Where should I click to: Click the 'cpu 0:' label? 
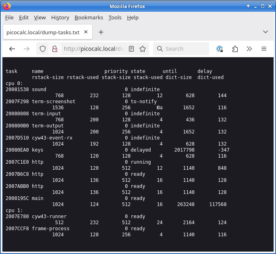(14, 83)
